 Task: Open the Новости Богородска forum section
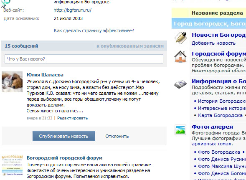point(219,35)
